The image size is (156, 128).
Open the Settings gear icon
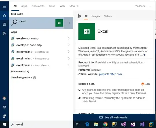[x=4, y=107]
